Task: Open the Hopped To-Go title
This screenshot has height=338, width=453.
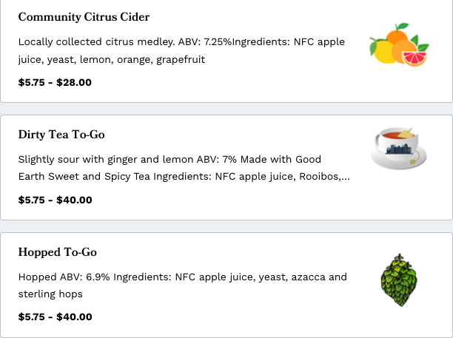Action: [58, 252]
